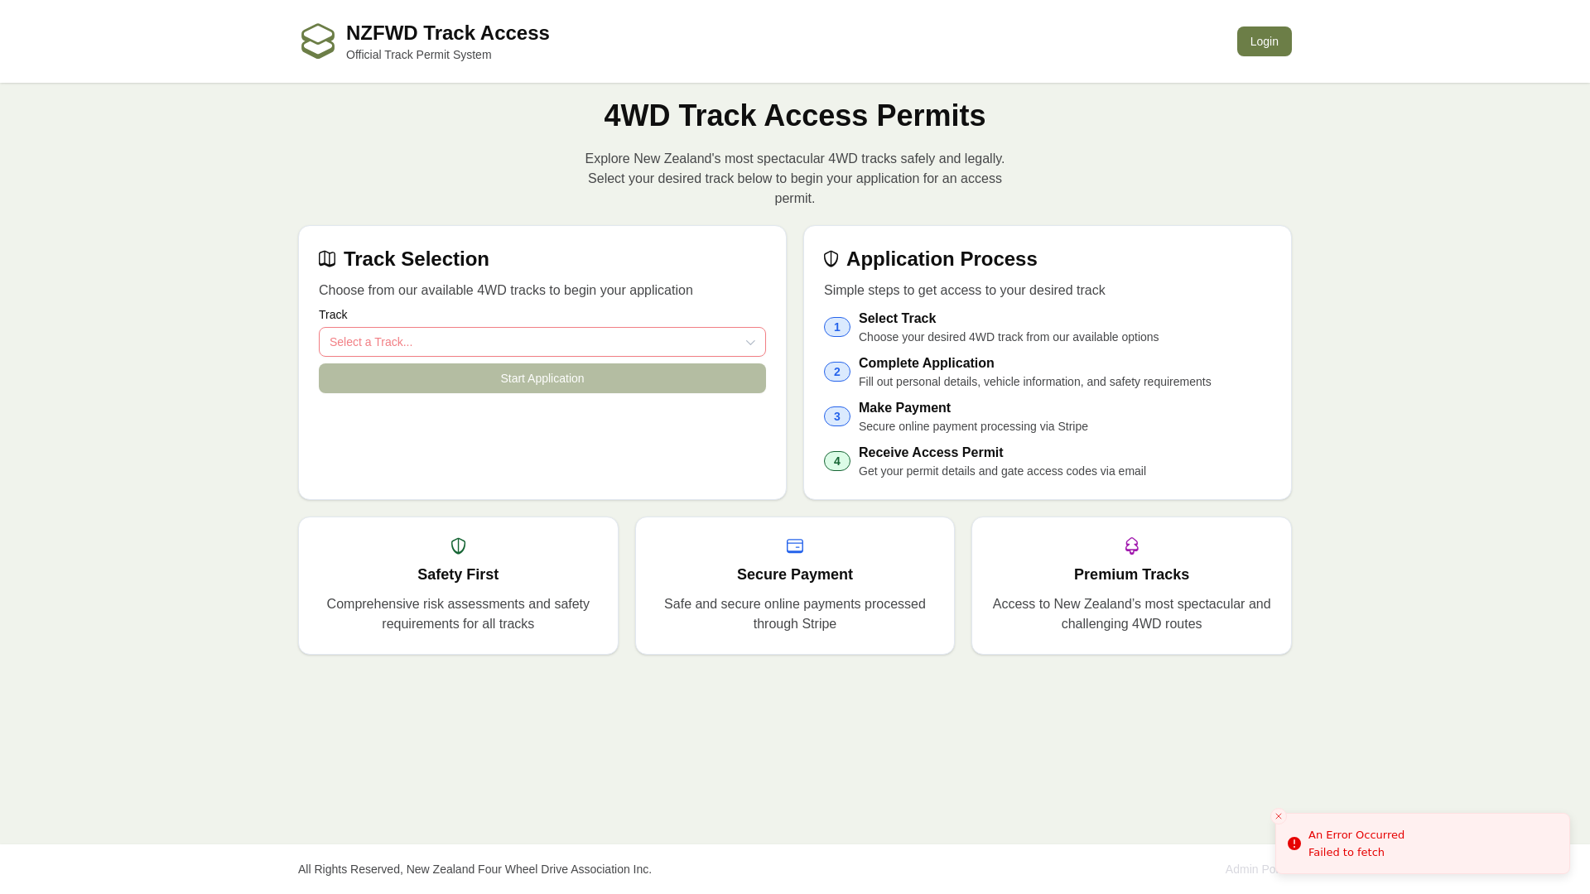1590x894 pixels.
Task: Click the Safety First card title
Action: 458,574
